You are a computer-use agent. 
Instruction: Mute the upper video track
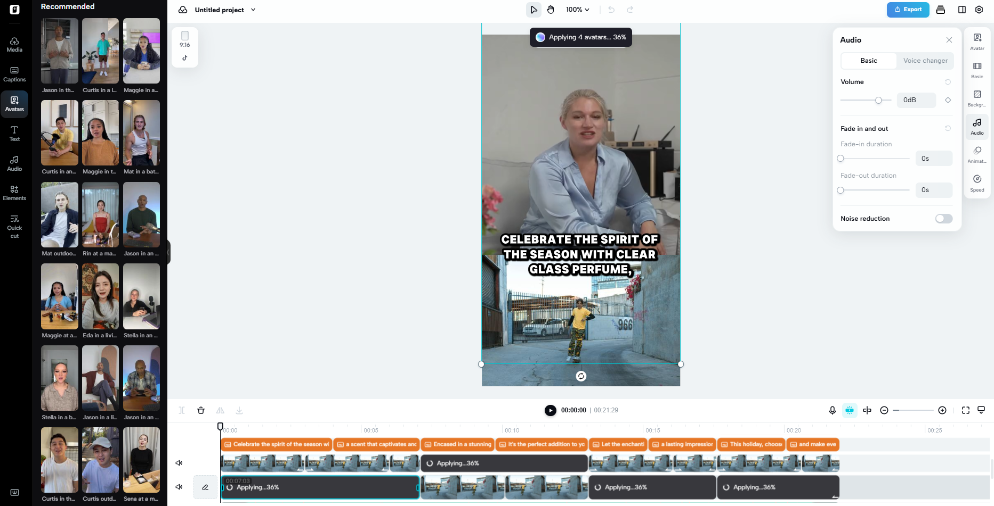(x=179, y=463)
